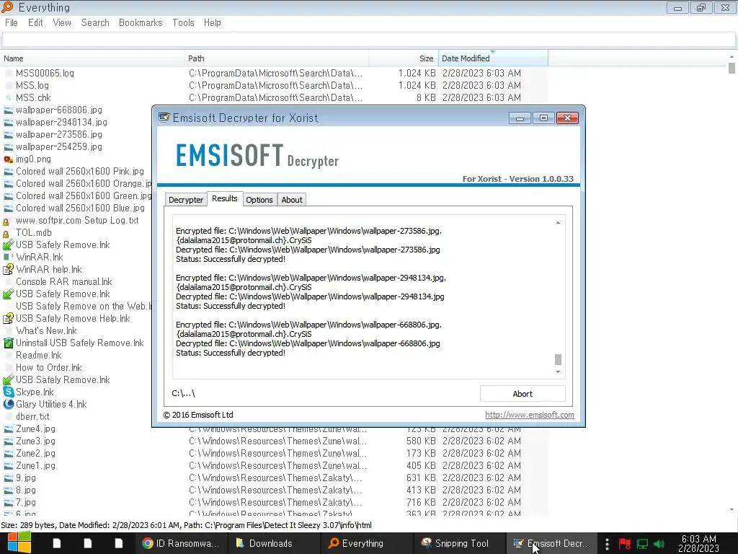The image size is (738, 554).
Task: Open the View menu in Everything
Action: click(62, 22)
